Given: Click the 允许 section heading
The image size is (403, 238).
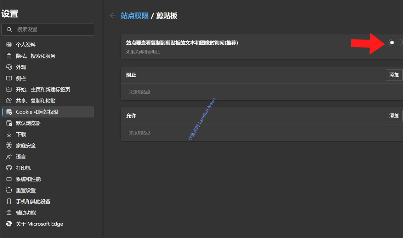Looking at the screenshot, I should pyautogui.click(x=131, y=116).
